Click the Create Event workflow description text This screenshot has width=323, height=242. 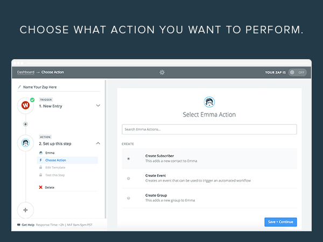(198, 181)
